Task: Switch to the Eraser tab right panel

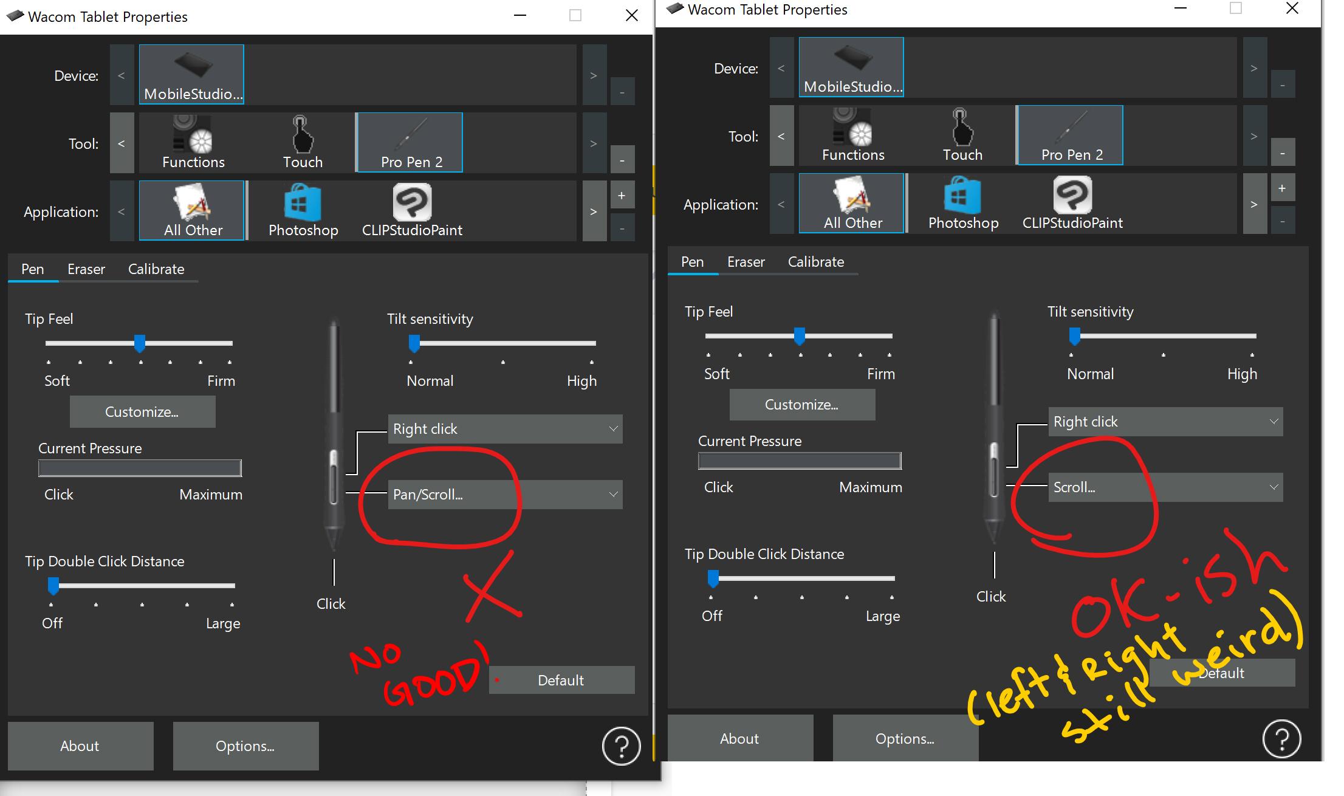Action: coord(746,262)
